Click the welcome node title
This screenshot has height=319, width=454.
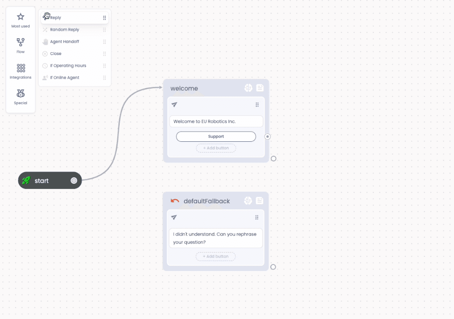pos(184,89)
